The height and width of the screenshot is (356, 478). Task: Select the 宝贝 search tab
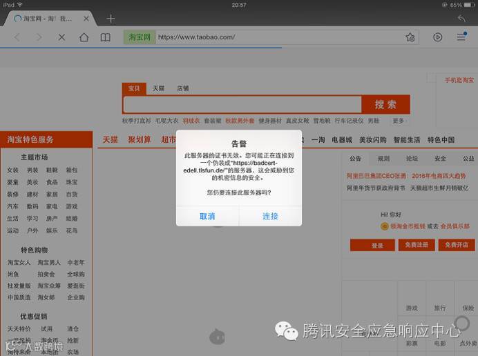point(134,88)
